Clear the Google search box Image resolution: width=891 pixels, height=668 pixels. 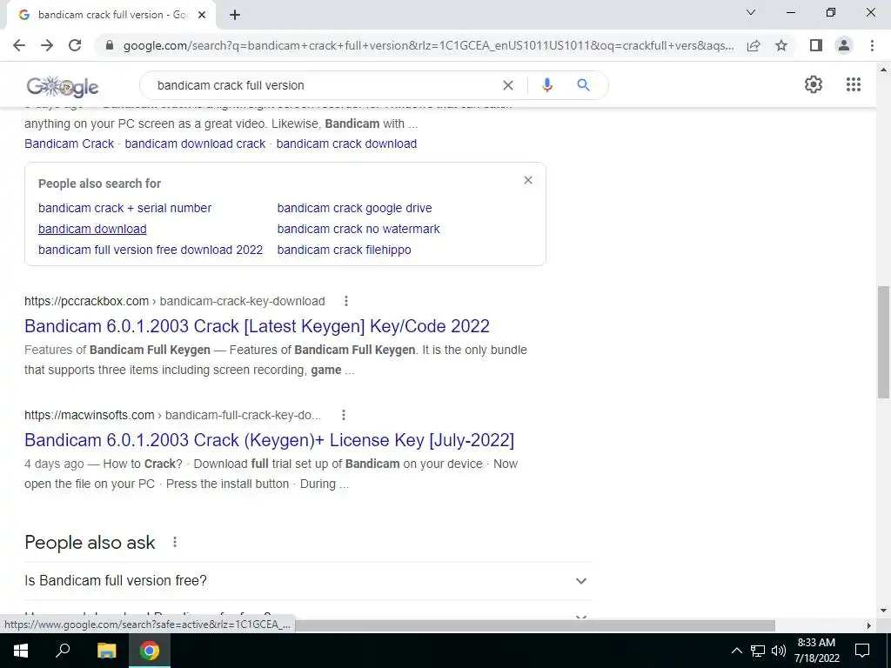tap(508, 85)
